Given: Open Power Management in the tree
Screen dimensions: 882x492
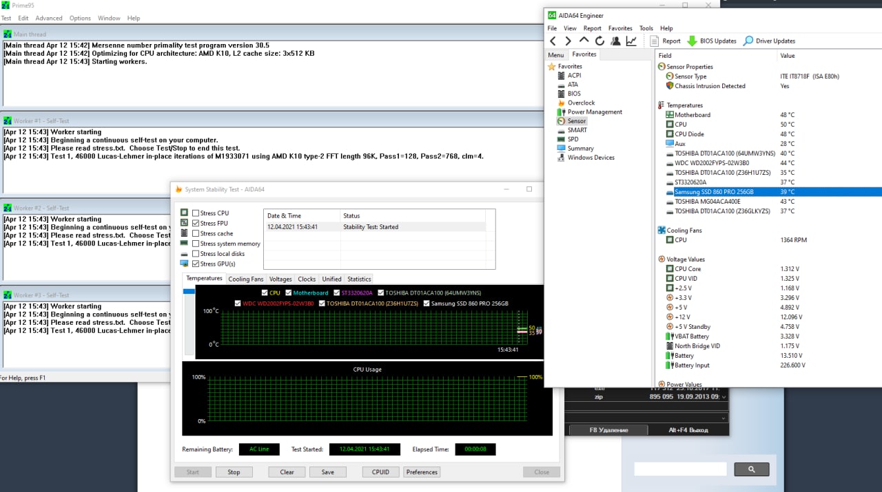Looking at the screenshot, I should click(595, 111).
